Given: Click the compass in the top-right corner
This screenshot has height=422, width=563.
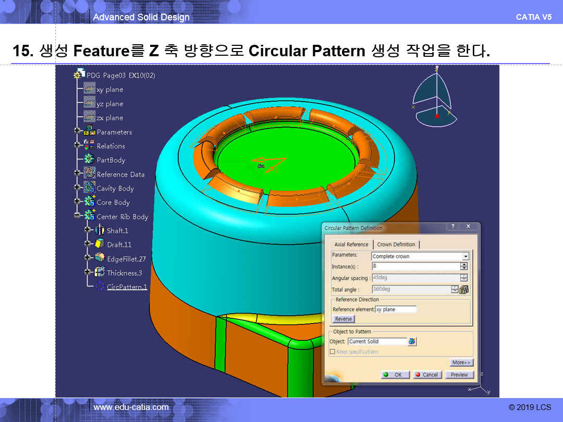Looking at the screenshot, I should pos(435,99).
